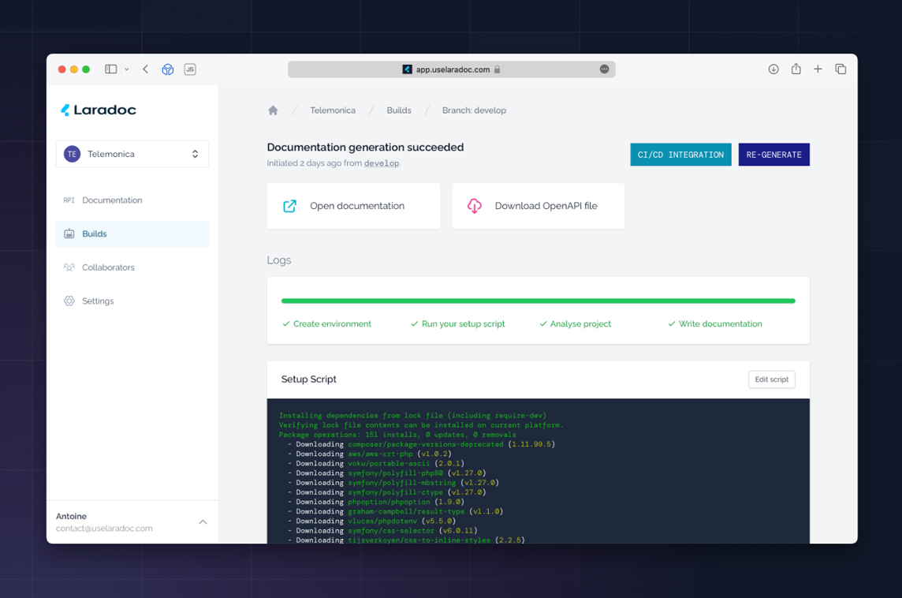
Task: Click the browser share icon
Action: [x=796, y=69]
